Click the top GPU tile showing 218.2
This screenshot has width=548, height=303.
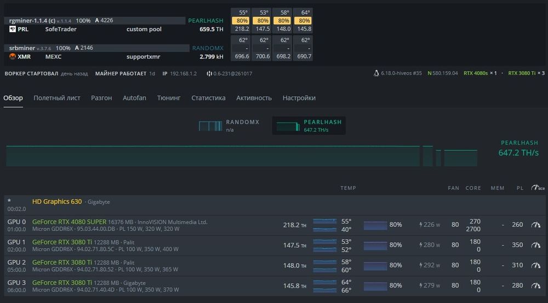(241, 21)
